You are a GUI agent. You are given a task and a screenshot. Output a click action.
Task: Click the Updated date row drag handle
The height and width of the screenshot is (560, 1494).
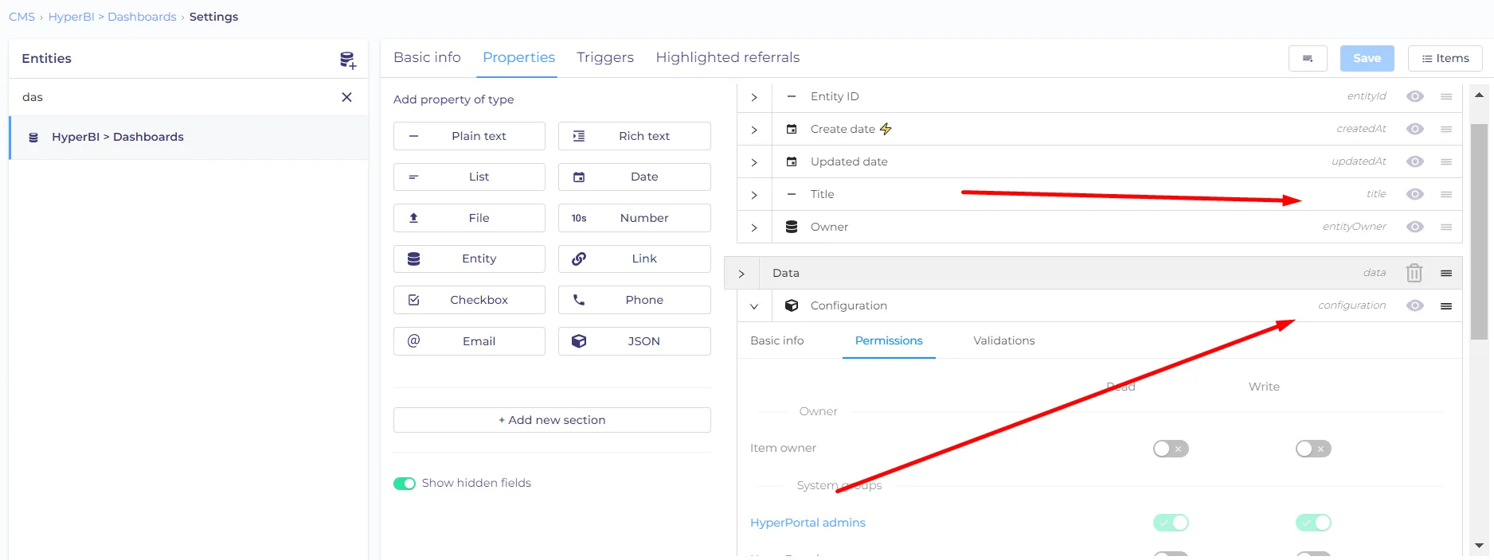1446,161
